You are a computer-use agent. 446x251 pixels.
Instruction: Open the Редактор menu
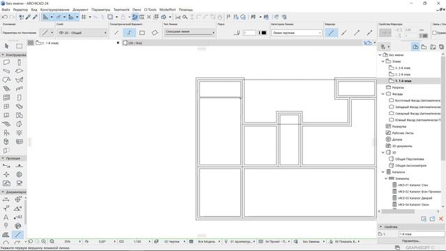[20, 10]
